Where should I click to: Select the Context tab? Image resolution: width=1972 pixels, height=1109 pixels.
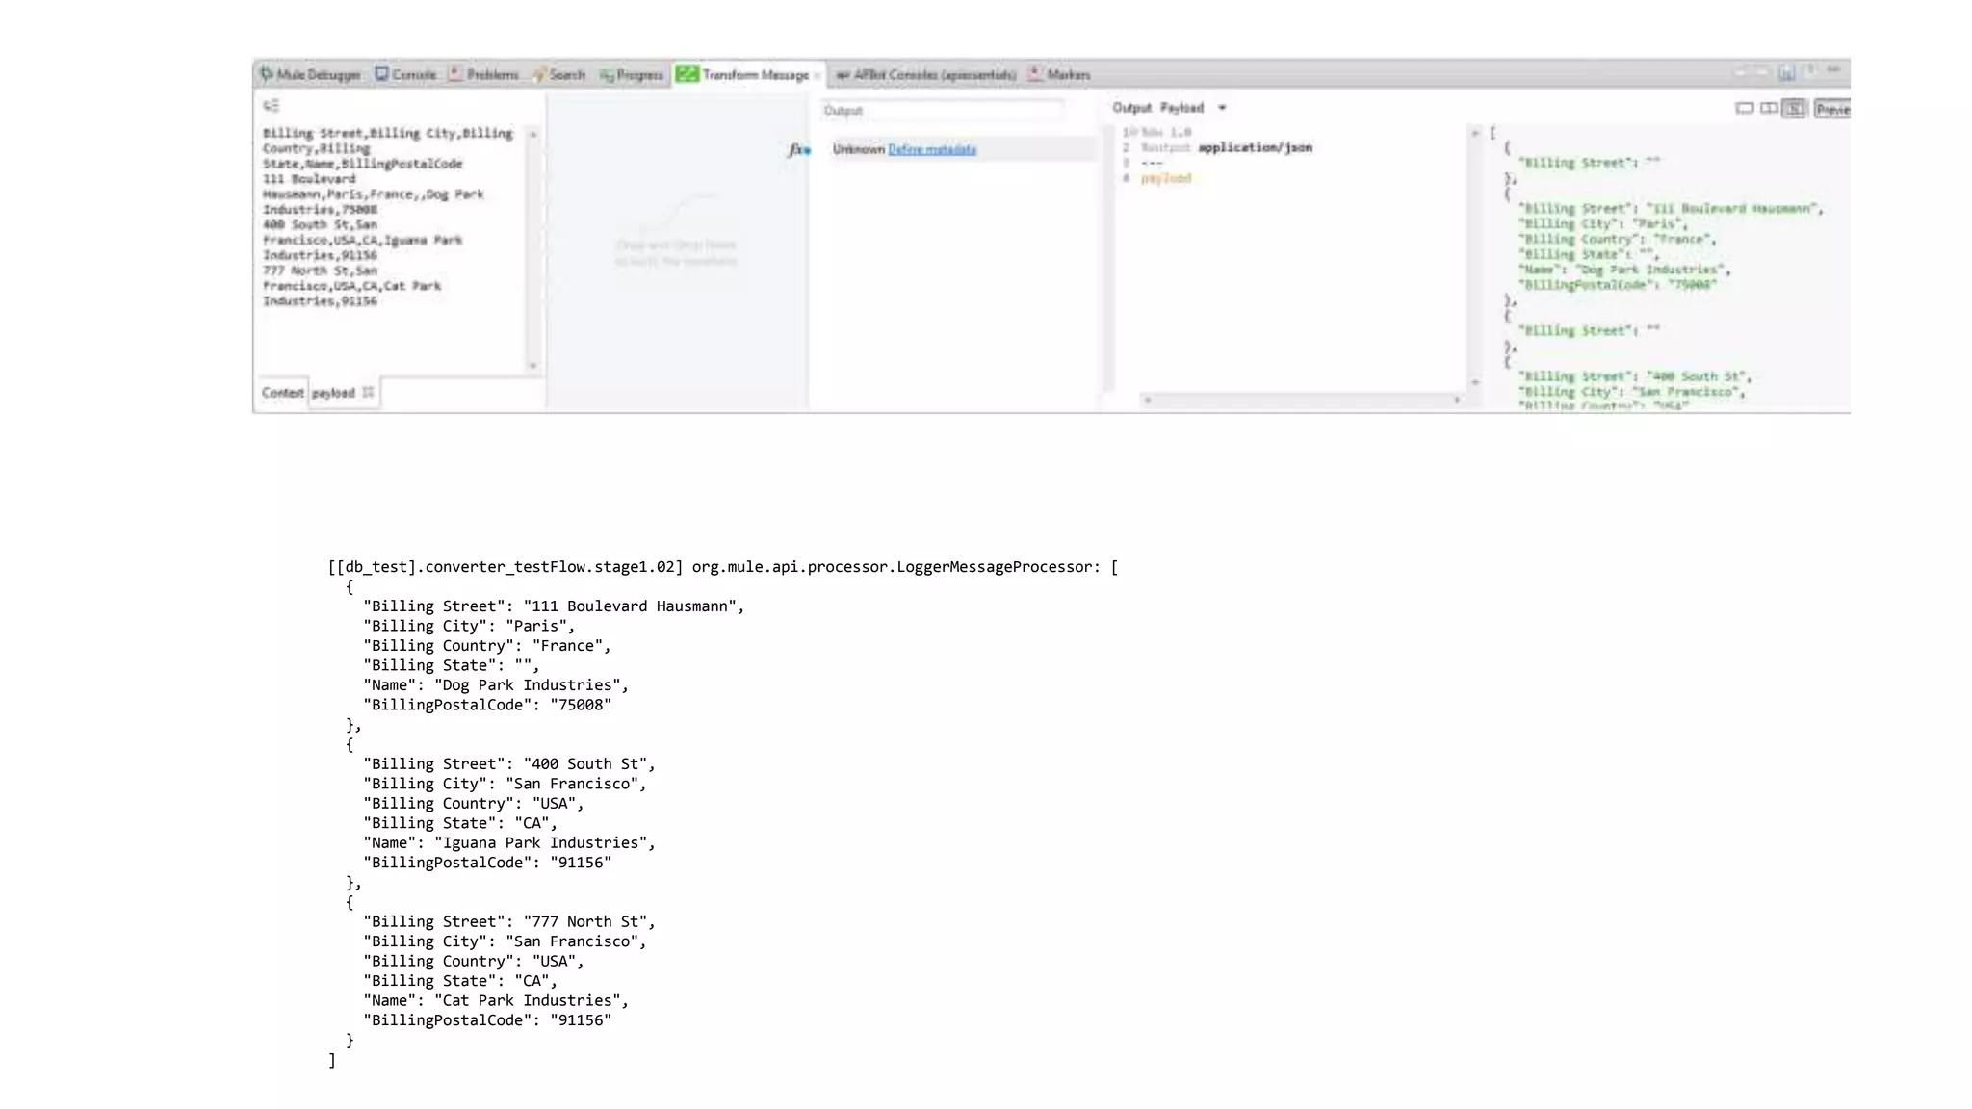click(282, 393)
